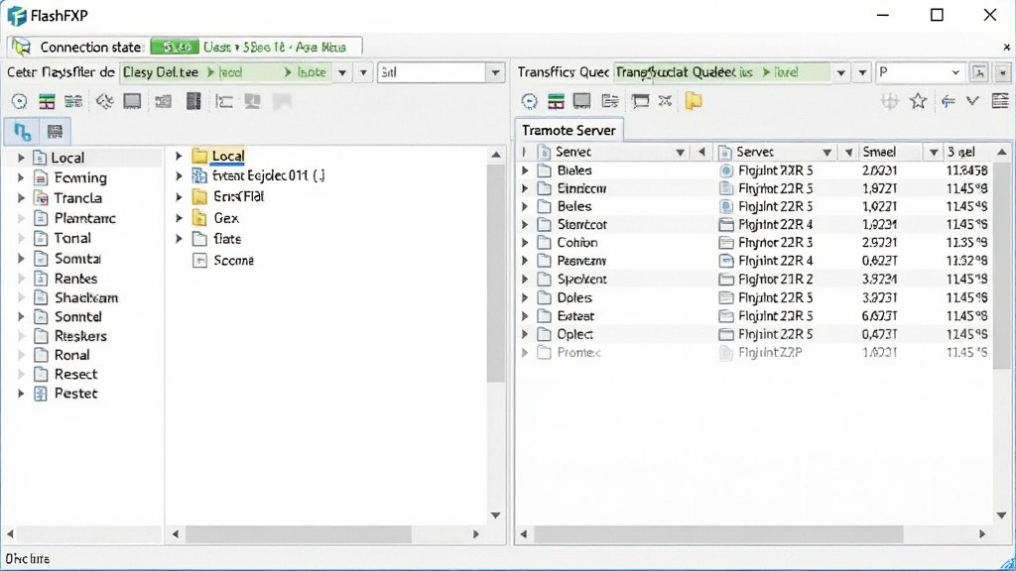Open the P combo box dropdown
This screenshot has width=1016, height=571.
[x=955, y=72]
